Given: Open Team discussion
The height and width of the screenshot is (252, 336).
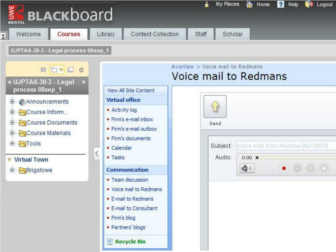Looking at the screenshot, I should pyautogui.click(x=130, y=180).
